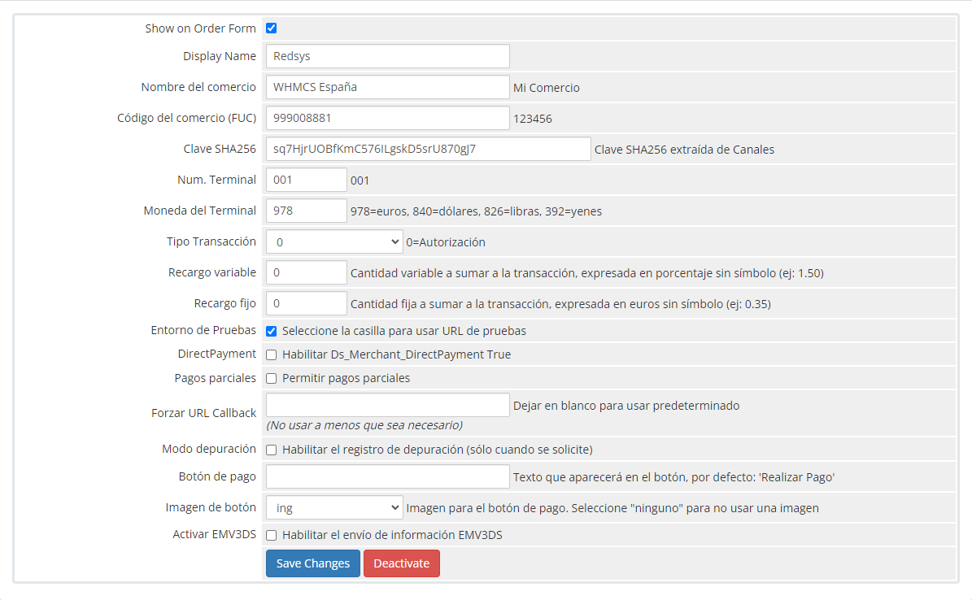Screen dimensions: 972x600
Task: Click the Forzar URL Callback field
Action: pos(387,405)
